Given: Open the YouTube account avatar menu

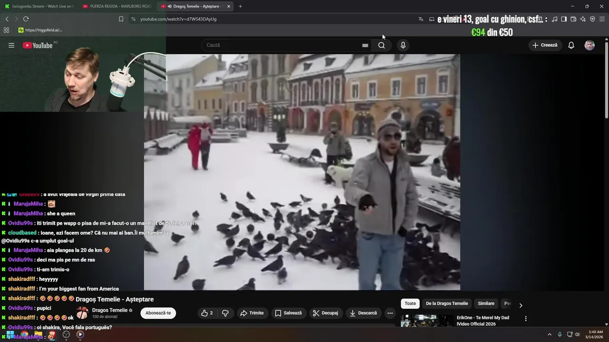Looking at the screenshot, I should coord(589,45).
